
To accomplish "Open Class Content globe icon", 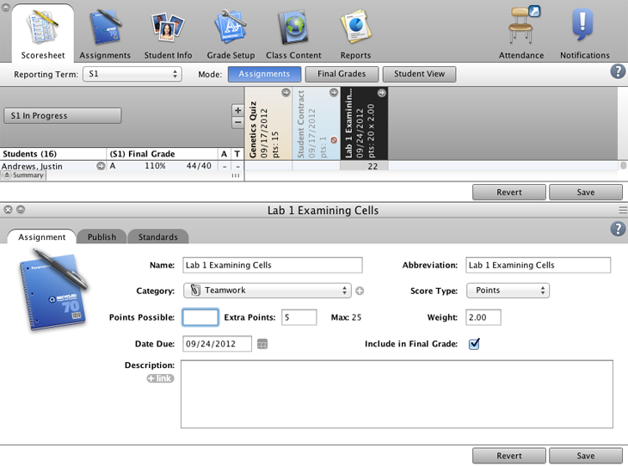I will 293,34.
